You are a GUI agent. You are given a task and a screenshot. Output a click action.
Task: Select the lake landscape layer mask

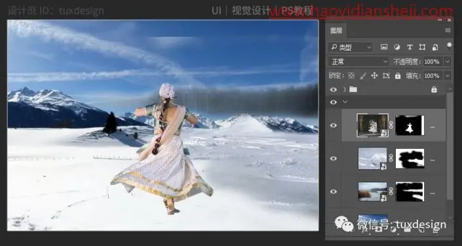(x=410, y=192)
